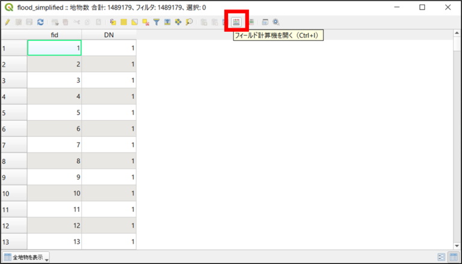Viewport: 462px width, 264px height.
Task: Open the field calculator
Action: (x=236, y=22)
